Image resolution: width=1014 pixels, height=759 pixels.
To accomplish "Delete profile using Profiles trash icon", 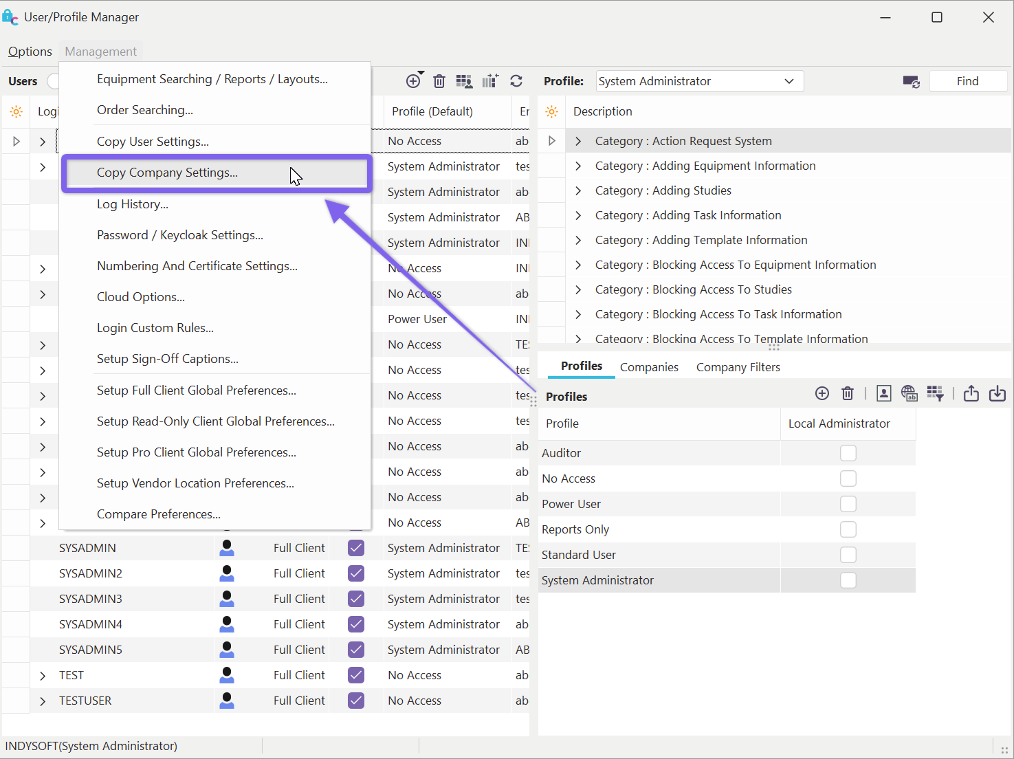I will tap(848, 393).
